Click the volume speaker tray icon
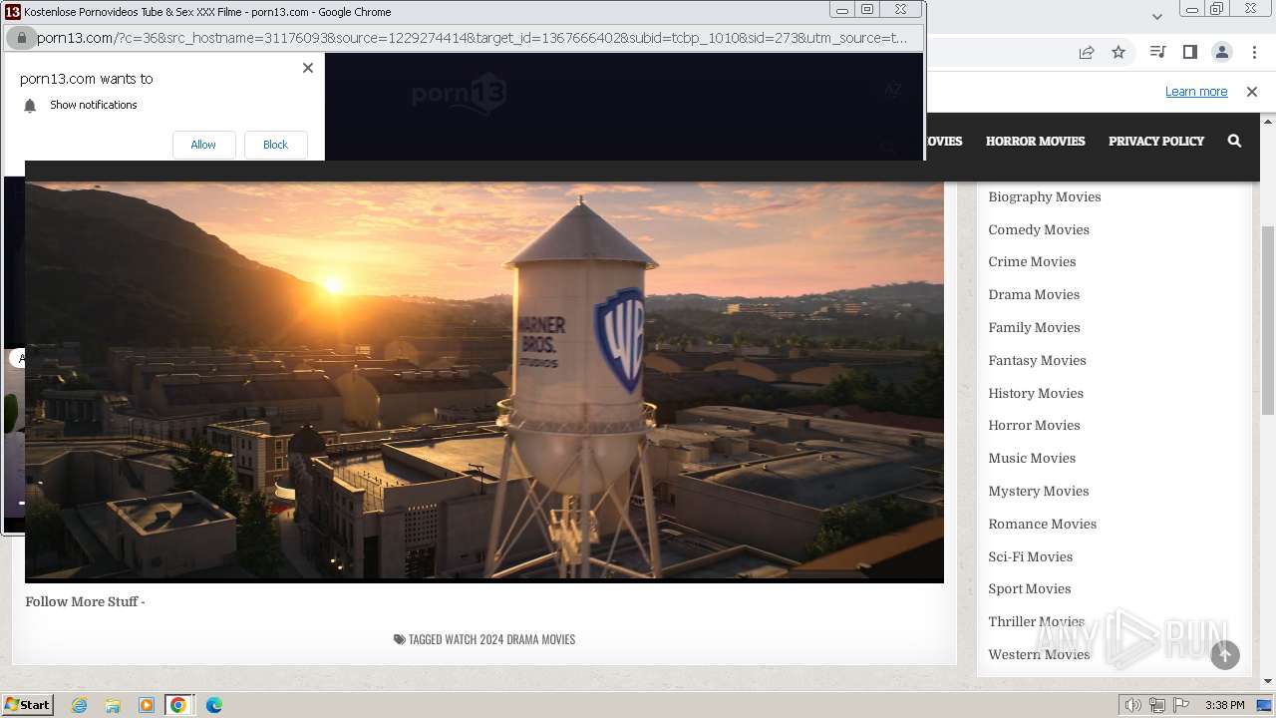Image resolution: width=1276 pixels, height=718 pixels. pyautogui.click(x=1133, y=705)
